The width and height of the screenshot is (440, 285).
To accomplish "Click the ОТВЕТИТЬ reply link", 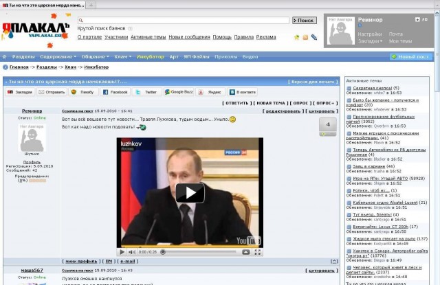I will pyautogui.click(x=237, y=103).
